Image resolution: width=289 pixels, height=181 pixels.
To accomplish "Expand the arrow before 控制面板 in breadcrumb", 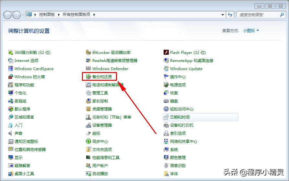I will (35, 15).
